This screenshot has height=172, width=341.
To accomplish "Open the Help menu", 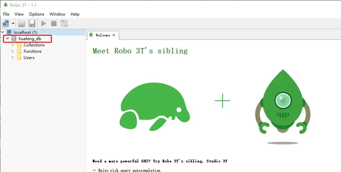I will pos(75,14).
